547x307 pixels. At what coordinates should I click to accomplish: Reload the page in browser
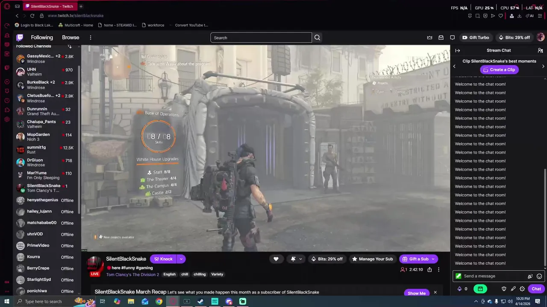[x=32, y=16]
